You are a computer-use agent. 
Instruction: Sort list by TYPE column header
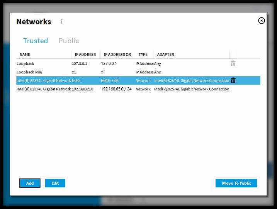[x=143, y=54]
